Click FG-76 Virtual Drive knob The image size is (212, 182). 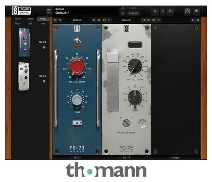135,66
